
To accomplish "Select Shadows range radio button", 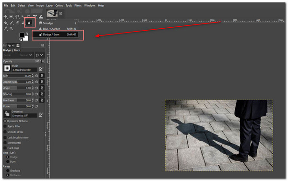I will [x=8, y=170].
